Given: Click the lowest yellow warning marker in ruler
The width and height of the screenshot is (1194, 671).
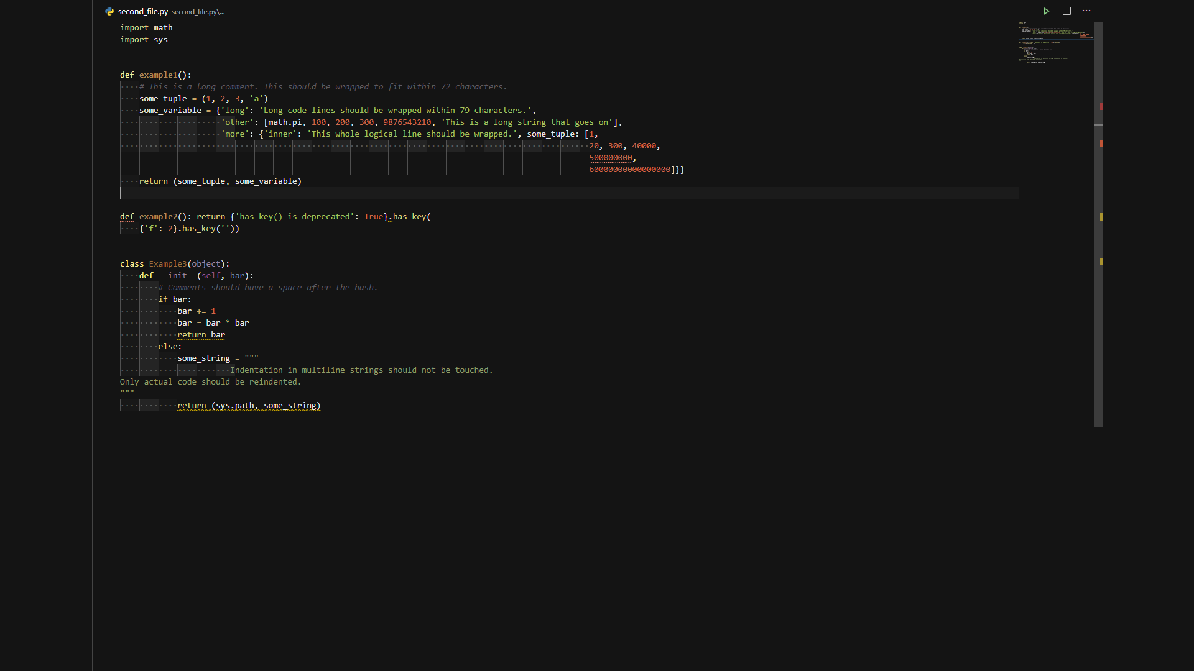Looking at the screenshot, I should click(x=1101, y=262).
